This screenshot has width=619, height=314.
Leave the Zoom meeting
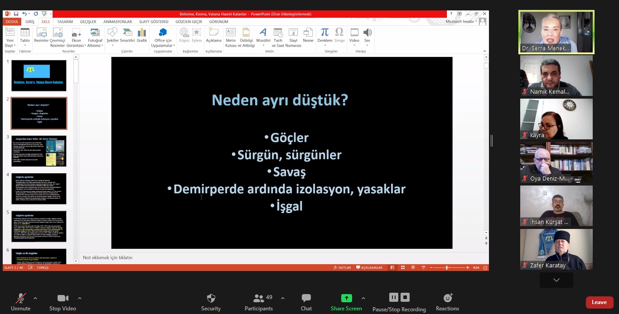point(599,302)
